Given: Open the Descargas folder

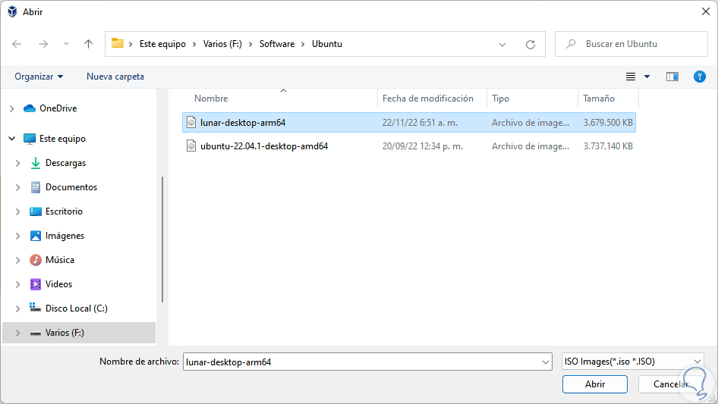Looking at the screenshot, I should coord(65,163).
